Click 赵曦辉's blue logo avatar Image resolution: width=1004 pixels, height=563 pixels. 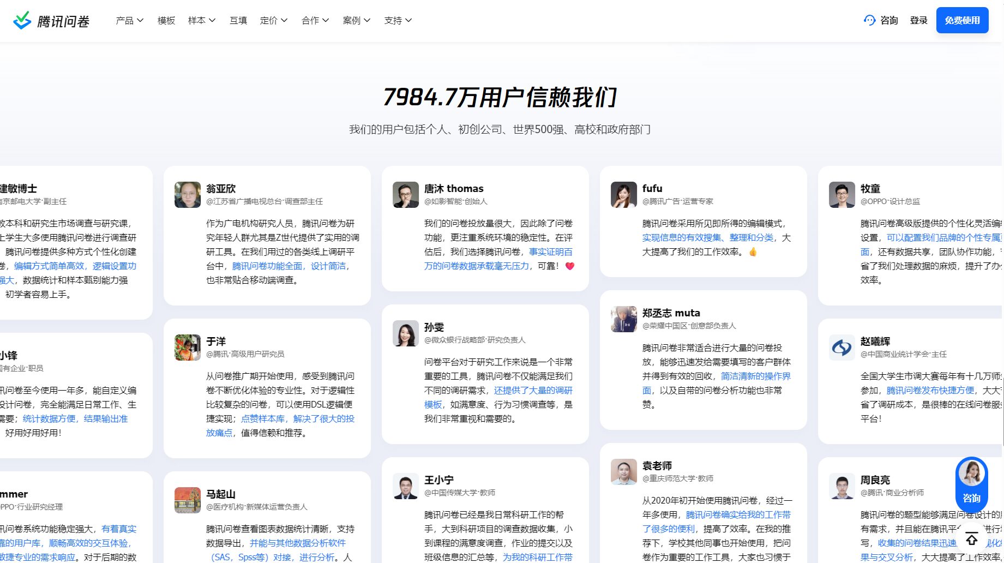(x=842, y=348)
